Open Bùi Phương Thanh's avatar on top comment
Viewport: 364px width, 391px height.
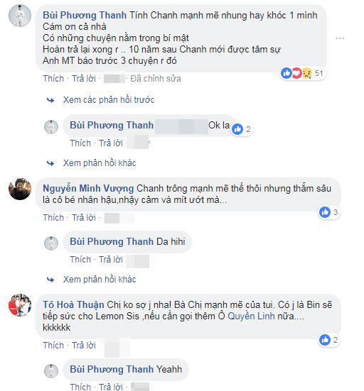pyautogui.click(x=20, y=15)
